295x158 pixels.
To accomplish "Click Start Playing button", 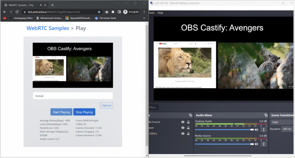I will 61,112.
